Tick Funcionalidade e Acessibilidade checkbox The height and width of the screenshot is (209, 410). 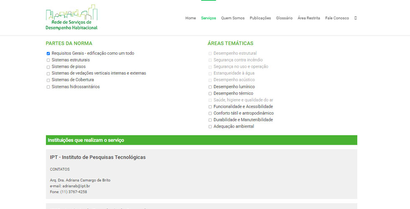pos(210,107)
